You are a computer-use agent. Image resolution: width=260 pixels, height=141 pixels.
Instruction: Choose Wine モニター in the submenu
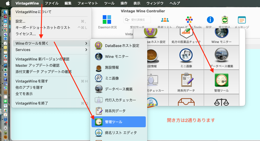pos(119,56)
